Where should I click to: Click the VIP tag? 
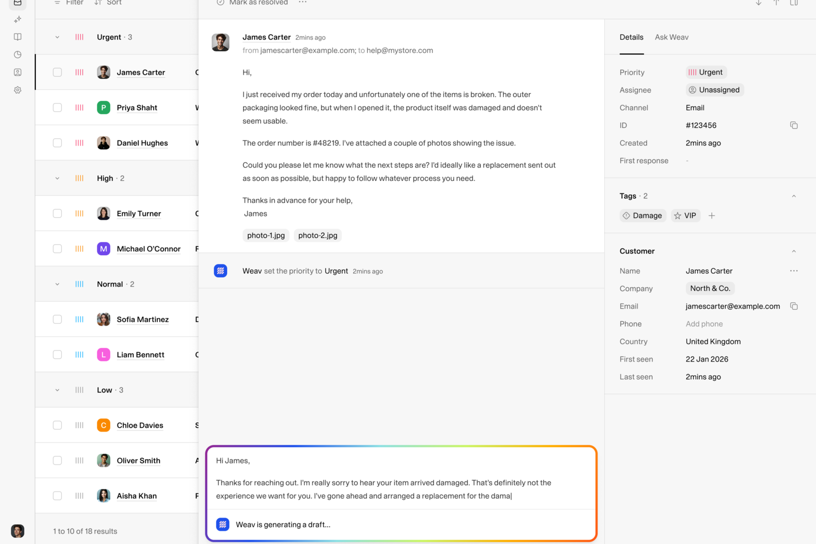[x=685, y=216]
